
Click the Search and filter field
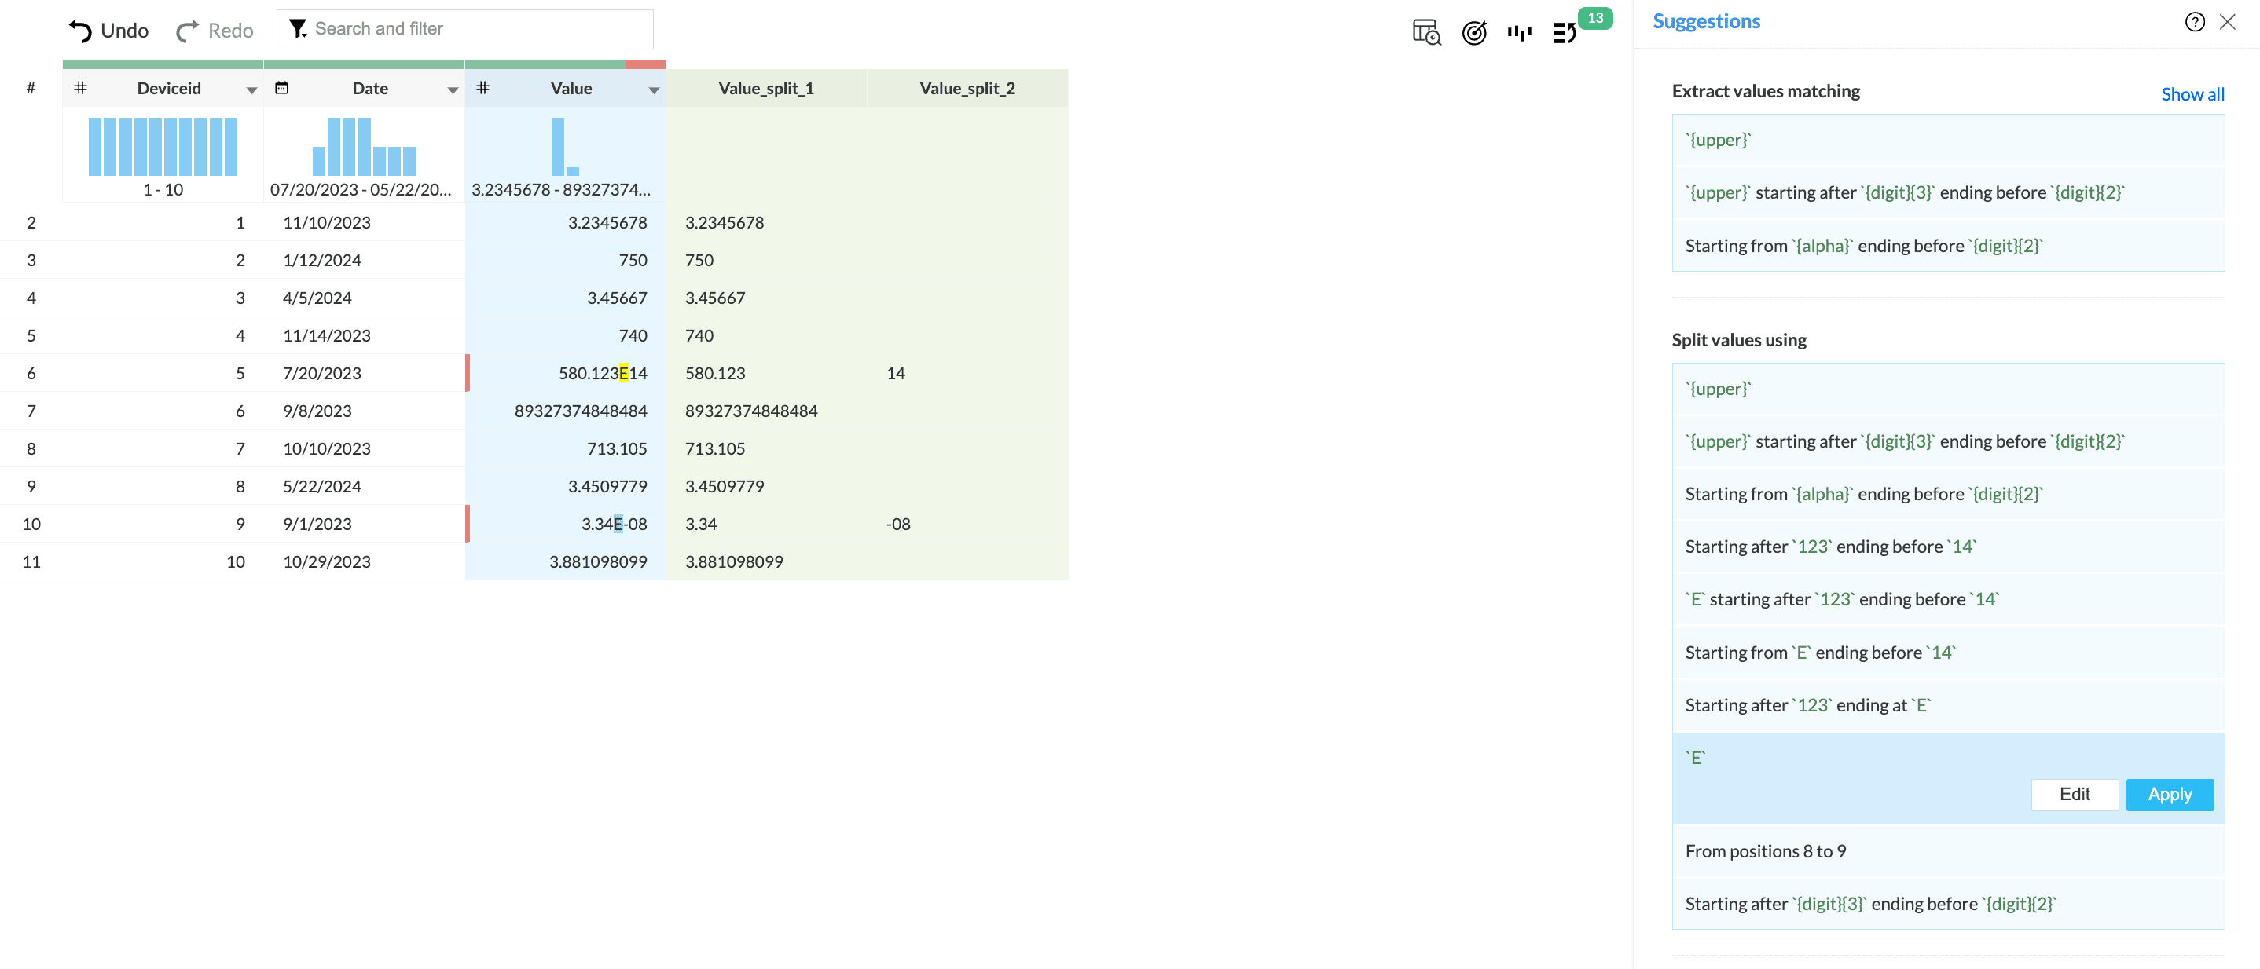pos(465,29)
